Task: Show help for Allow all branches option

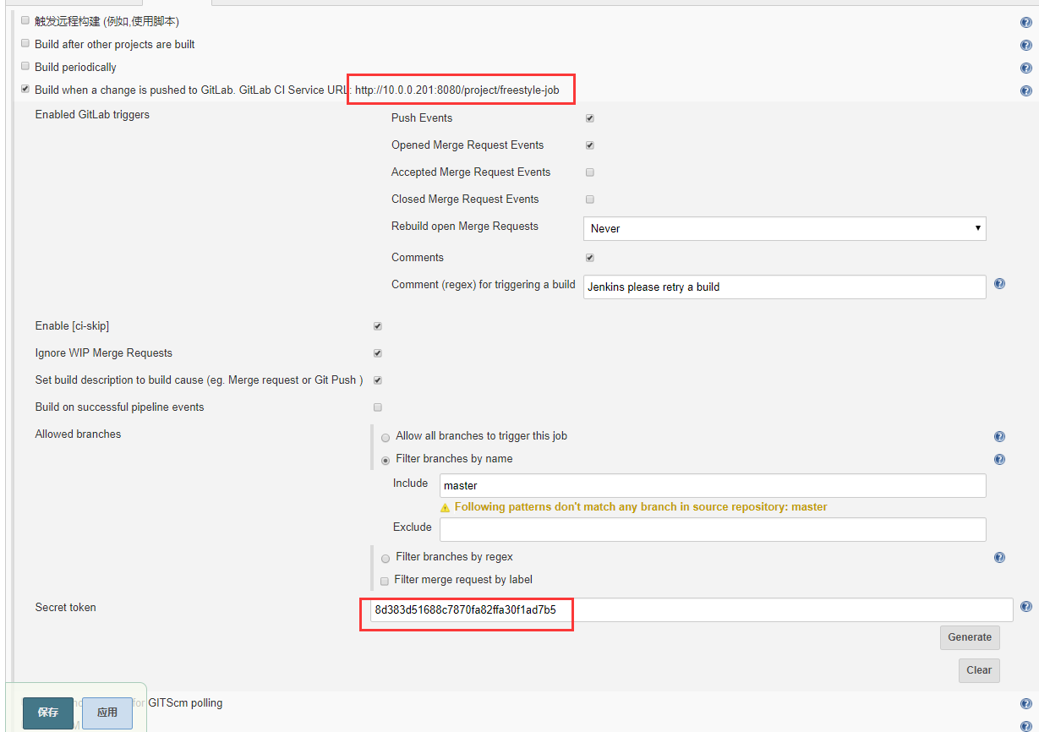Action: click(999, 437)
